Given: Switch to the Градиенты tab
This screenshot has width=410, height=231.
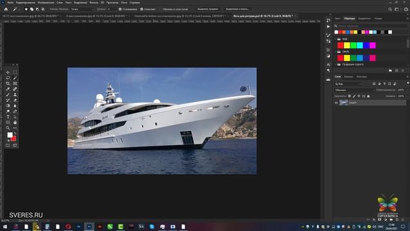Looking at the screenshot, I should [365, 19].
